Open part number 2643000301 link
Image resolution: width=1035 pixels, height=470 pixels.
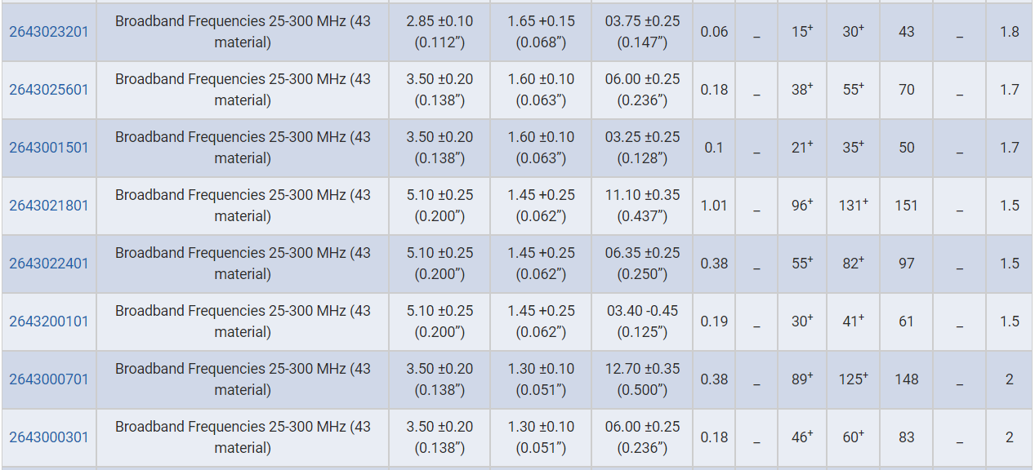49,437
